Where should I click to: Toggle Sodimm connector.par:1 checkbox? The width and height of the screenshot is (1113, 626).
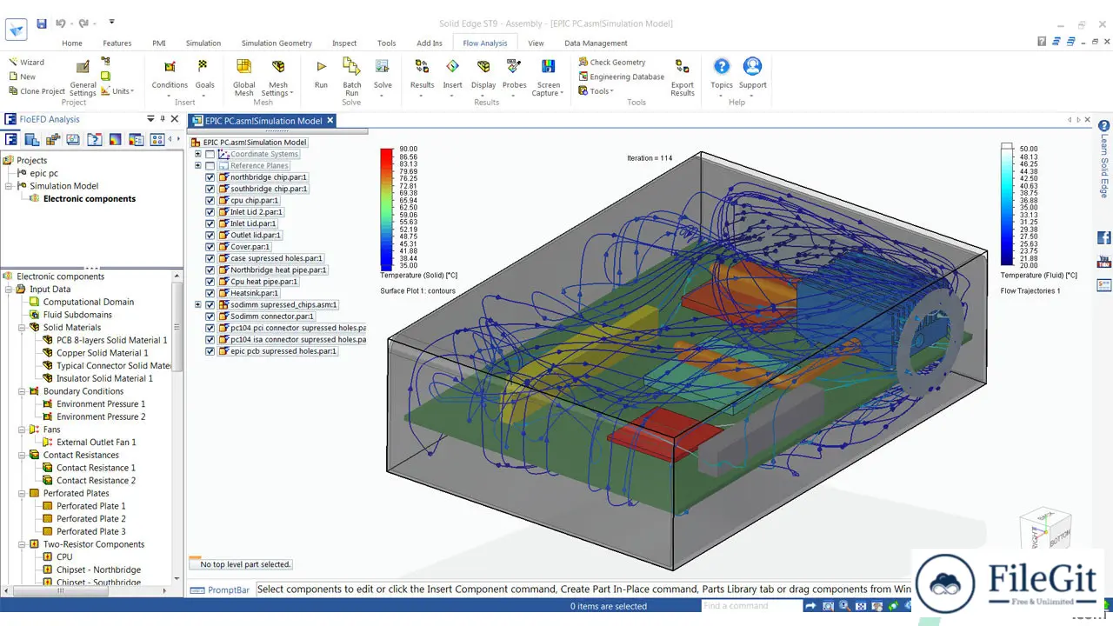coord(210,316)
